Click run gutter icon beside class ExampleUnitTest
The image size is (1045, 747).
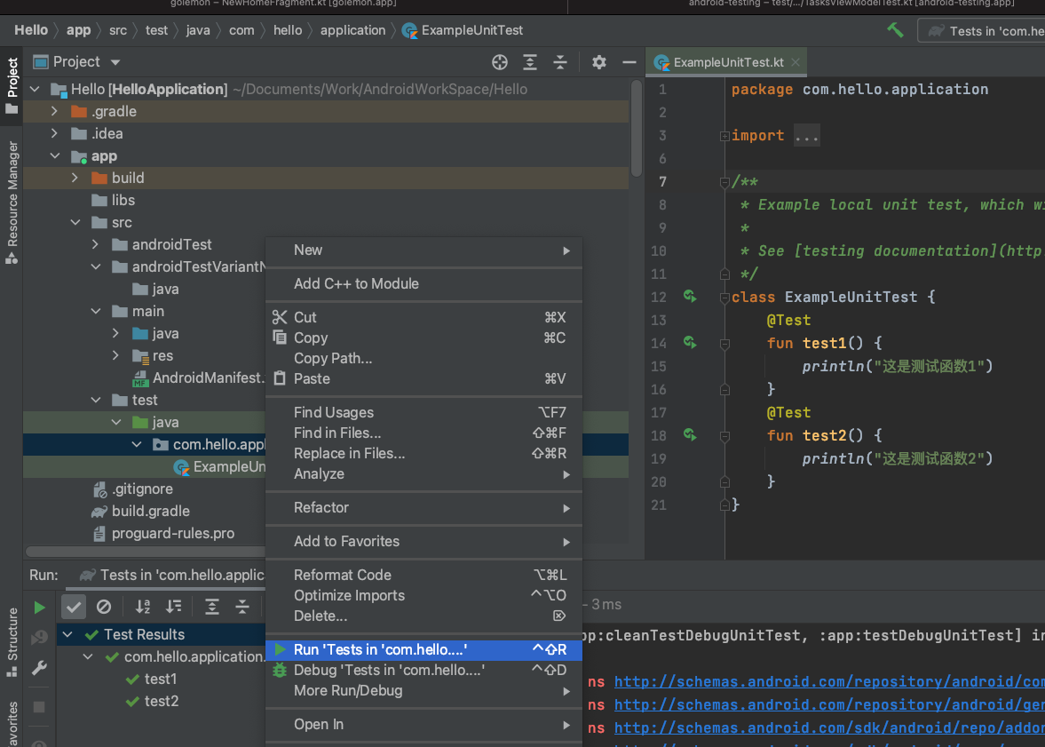[x=690, y=296]
